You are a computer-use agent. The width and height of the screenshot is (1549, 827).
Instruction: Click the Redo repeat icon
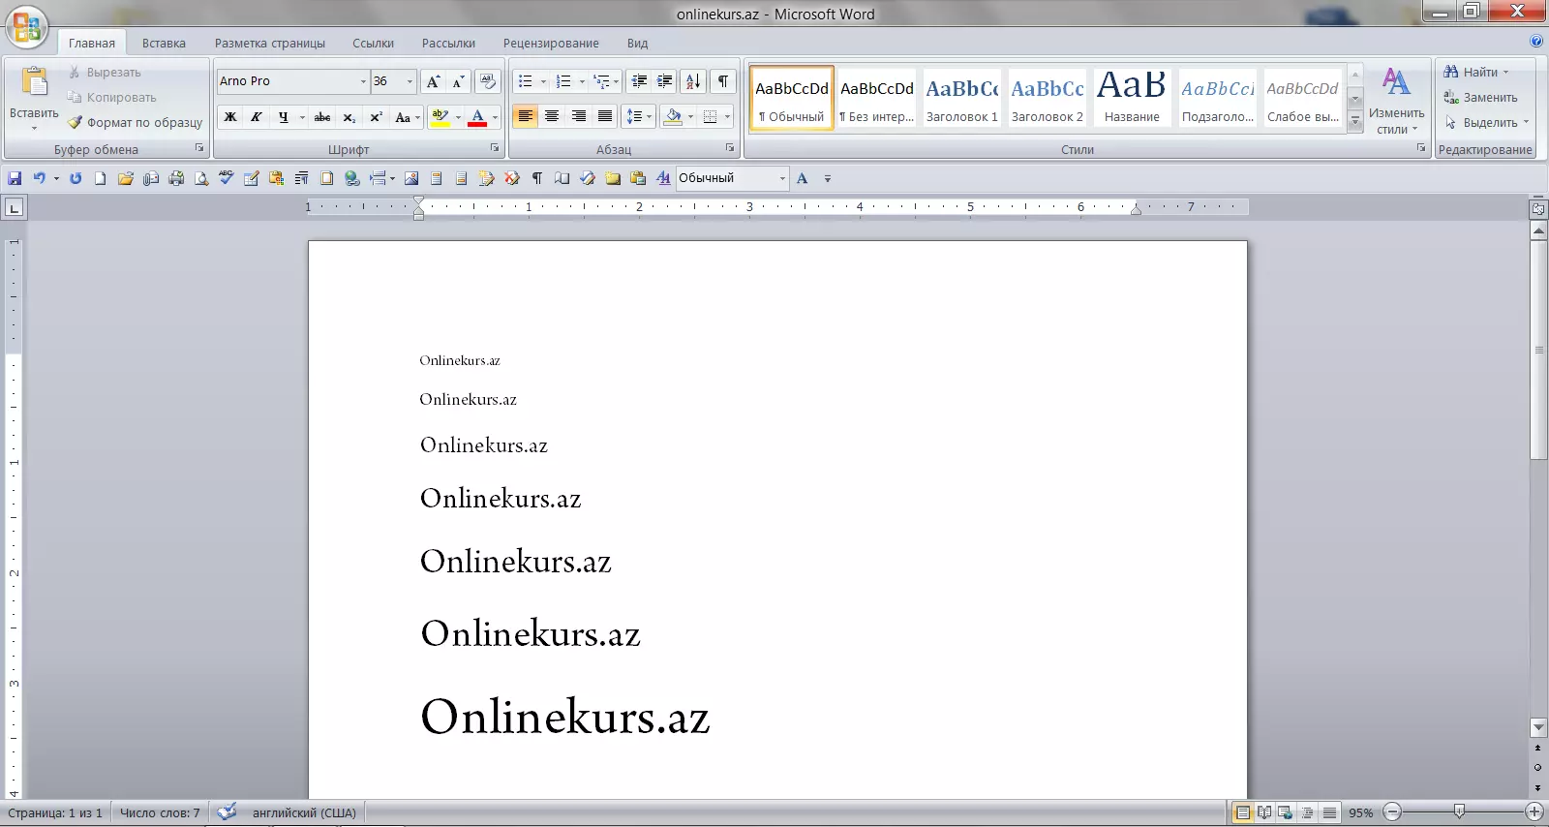[76, 178]
